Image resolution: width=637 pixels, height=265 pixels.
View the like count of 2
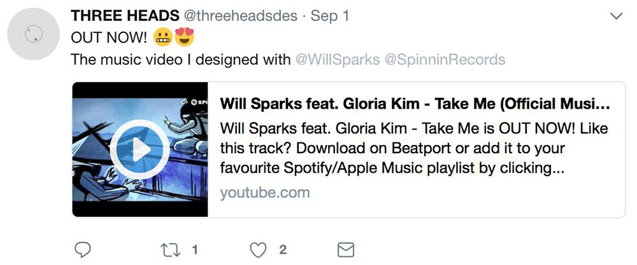pos(282,249)
